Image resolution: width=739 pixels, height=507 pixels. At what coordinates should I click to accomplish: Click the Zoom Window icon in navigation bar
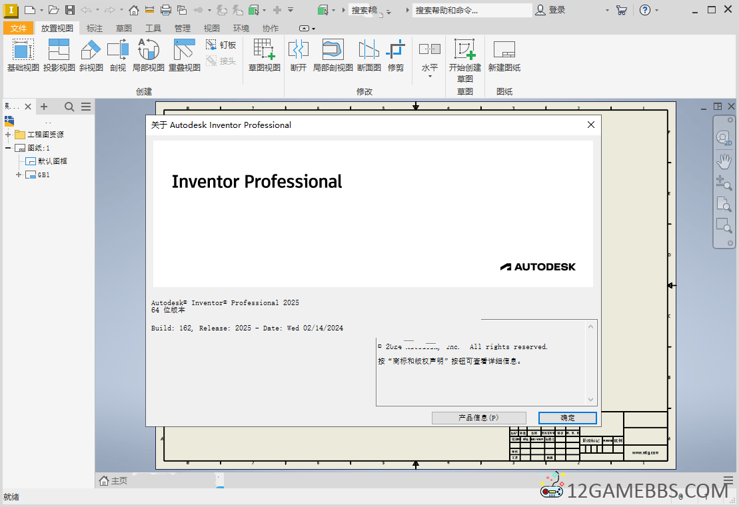[724, 225]
